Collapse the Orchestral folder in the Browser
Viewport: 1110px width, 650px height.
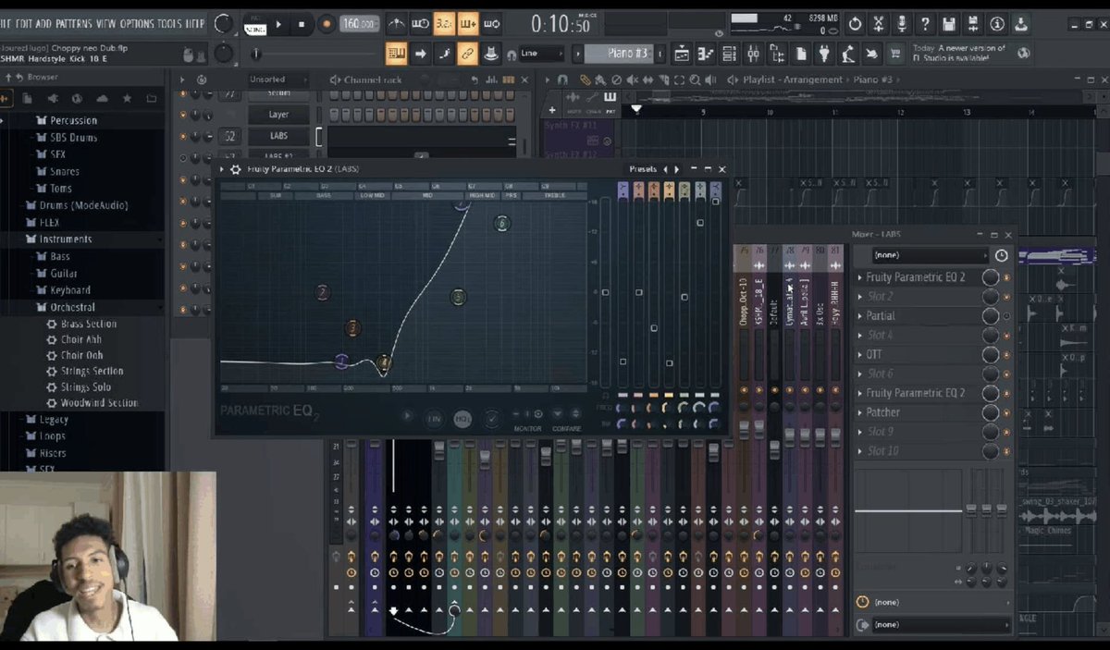(x=73, y=307)
